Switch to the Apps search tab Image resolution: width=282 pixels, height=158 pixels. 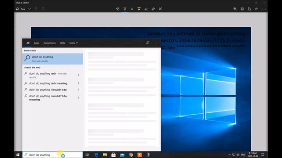[x=37, y=43]
